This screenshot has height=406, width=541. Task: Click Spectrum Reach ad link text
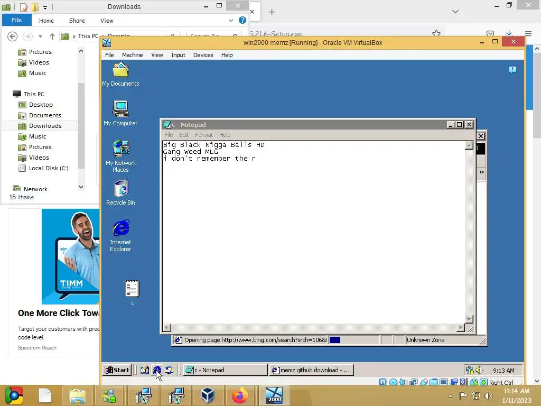pyautogui.click(x=37, y=348)
